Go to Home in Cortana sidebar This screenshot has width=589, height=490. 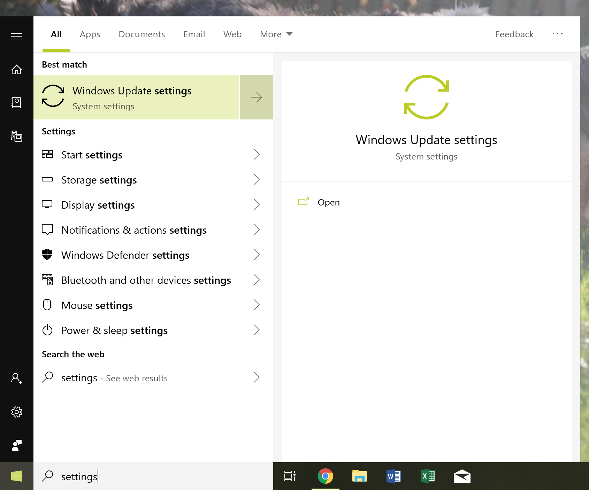tap(17, 70)
